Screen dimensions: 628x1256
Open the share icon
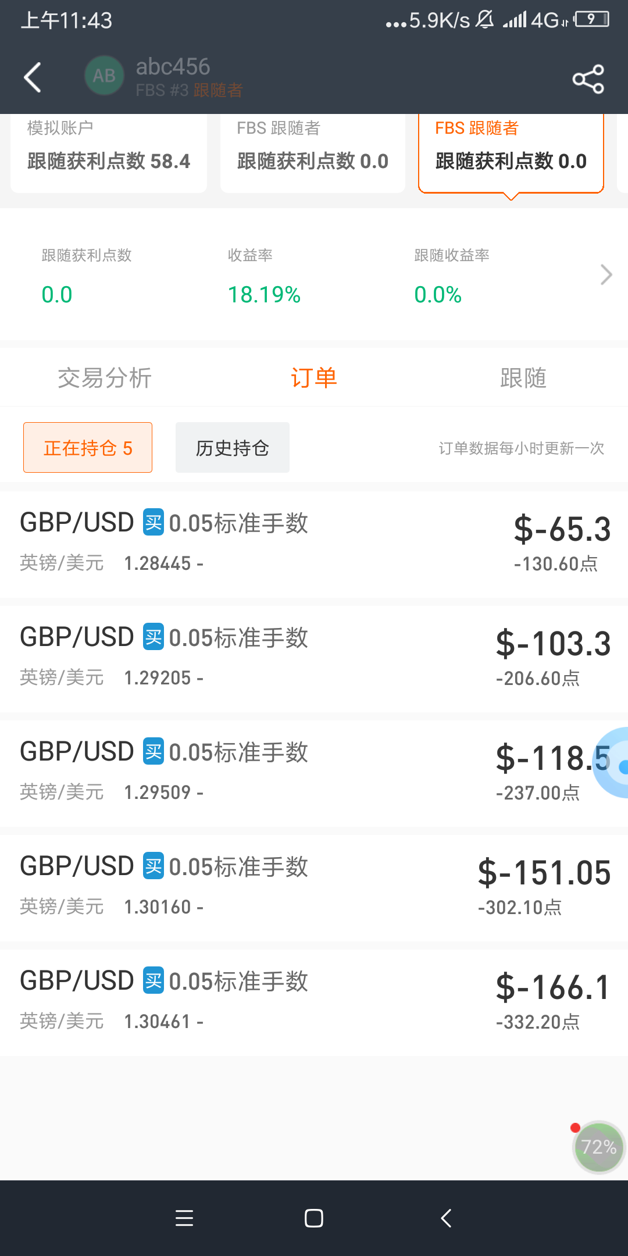pyautogui.click(x=588, y=79)
